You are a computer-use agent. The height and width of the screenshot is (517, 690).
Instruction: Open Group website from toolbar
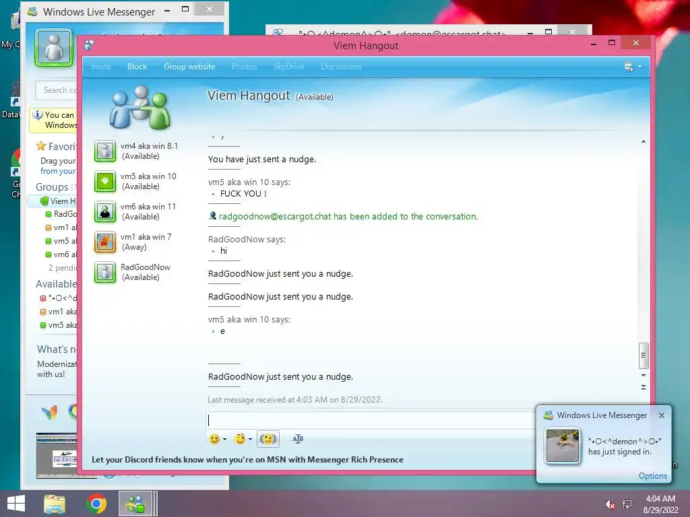tap(189, 67)
